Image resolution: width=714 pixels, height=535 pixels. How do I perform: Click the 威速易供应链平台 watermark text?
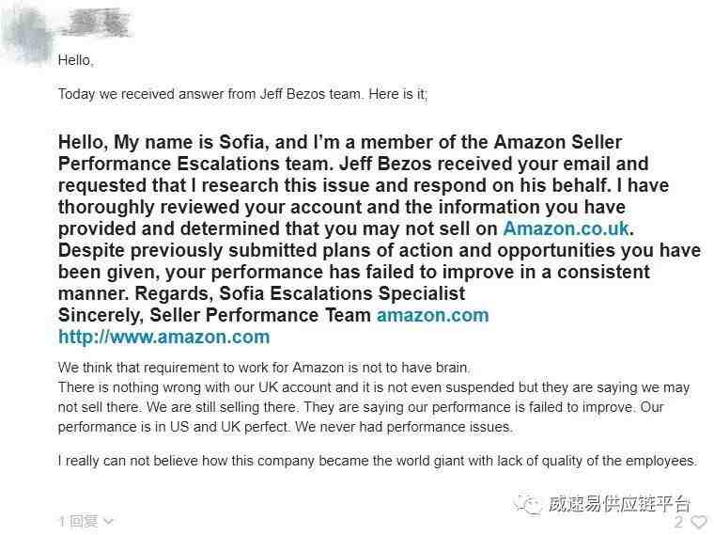tap(619, 504)
